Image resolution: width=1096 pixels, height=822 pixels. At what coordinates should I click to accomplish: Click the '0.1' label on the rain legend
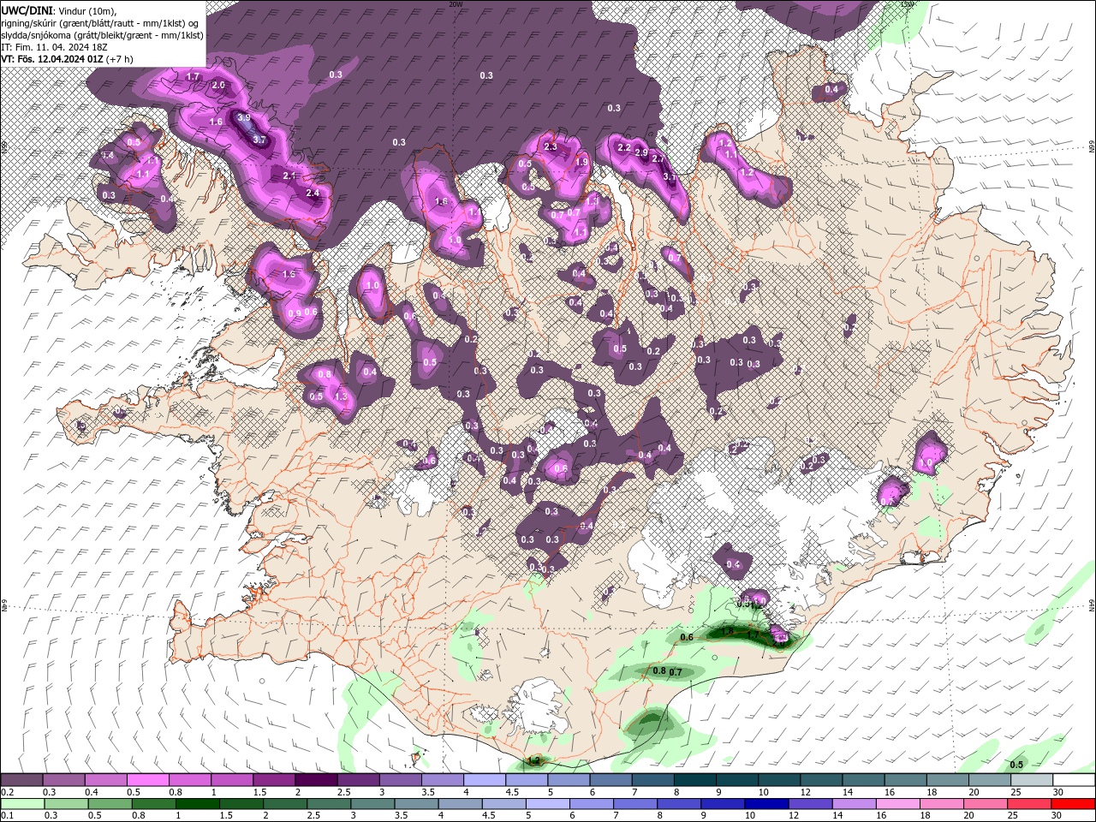[7, 816]
